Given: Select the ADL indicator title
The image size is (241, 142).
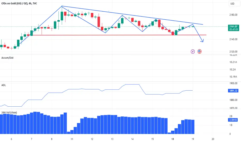Looking at the screenshot, I should pos(4,85).
